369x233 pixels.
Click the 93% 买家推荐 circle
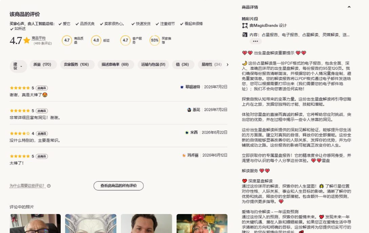pyautogui.click(x=155, y=40)
